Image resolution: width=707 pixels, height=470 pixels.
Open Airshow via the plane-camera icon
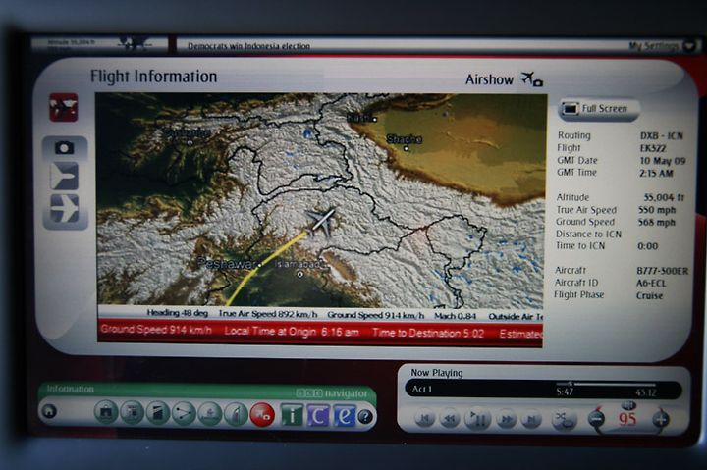pyautogui.click(x=532, y=79)
